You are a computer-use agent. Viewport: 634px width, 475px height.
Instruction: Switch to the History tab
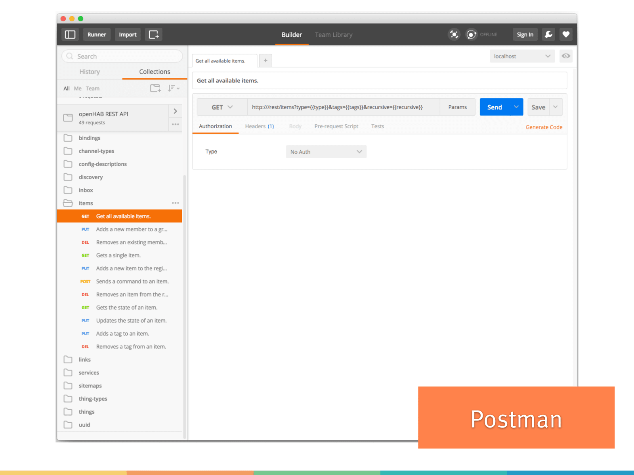(90, 72)
